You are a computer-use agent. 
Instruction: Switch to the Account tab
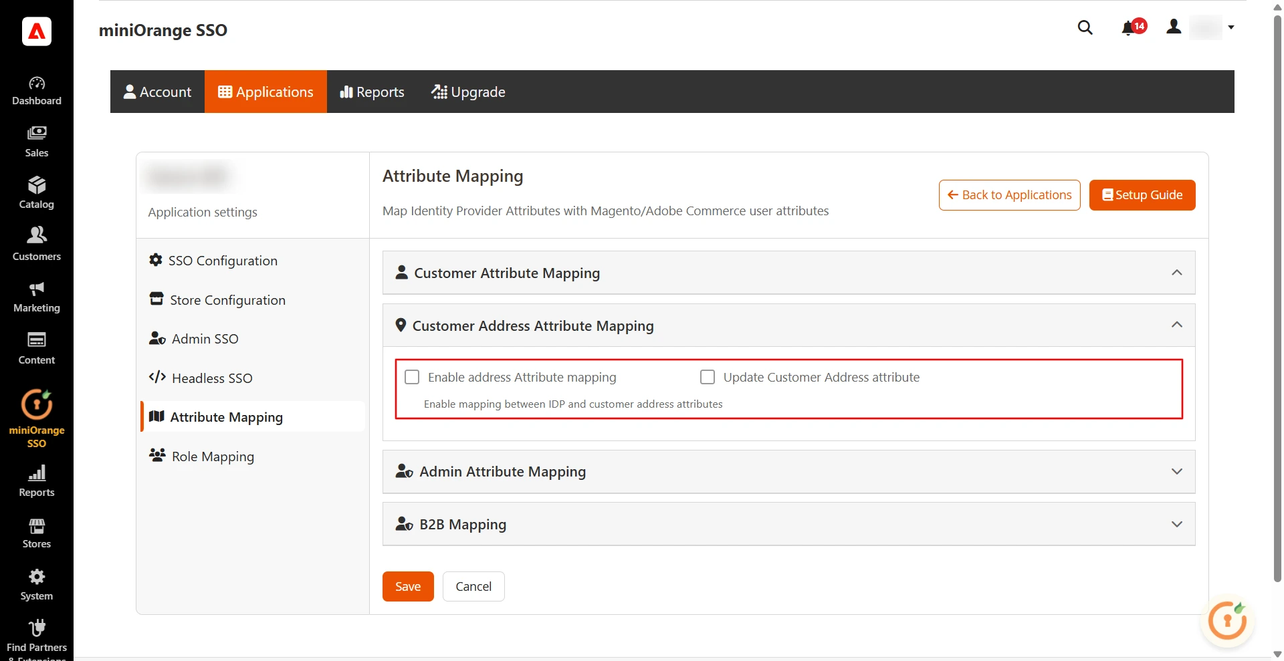158,92
